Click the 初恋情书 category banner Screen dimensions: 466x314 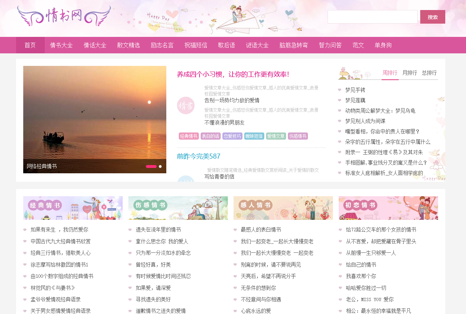pos(388,208)
